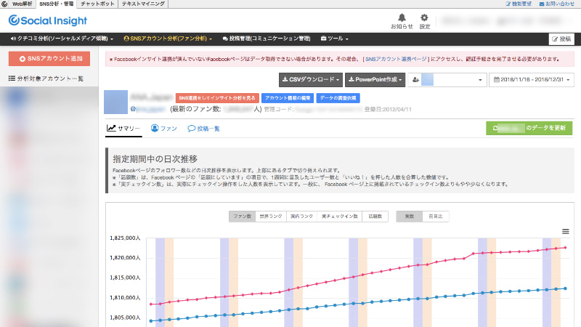Viewport: 581px width, 327px height.
Task: Select the 実チェックイン数 chart toggle
Action: click(x=340, y=217)
